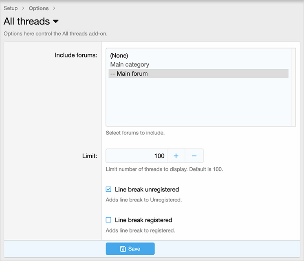
Task: Go to Setup in the breadcrumb
Action: 11,8
